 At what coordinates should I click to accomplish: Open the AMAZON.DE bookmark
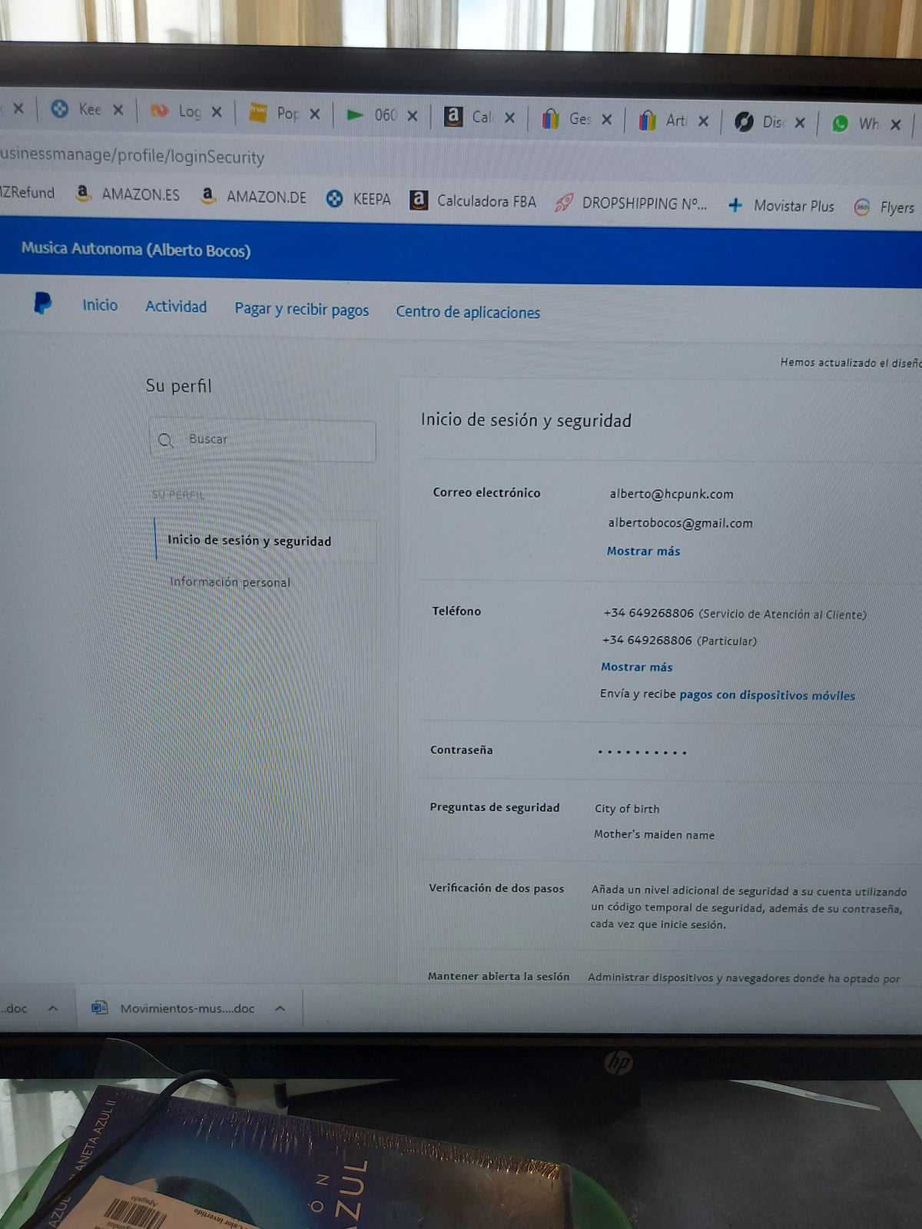click(x=253, y=197)
